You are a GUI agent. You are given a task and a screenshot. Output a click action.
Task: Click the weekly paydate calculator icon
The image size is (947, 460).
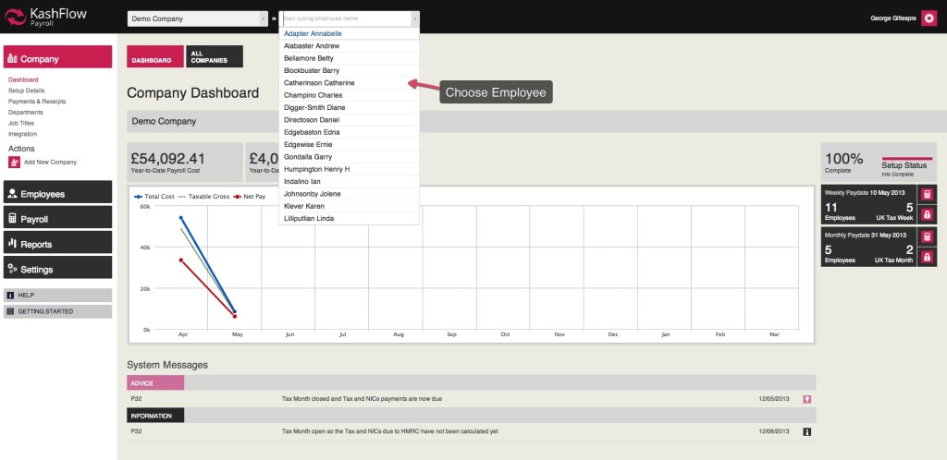pyautogui.click(x=926, y=194)
